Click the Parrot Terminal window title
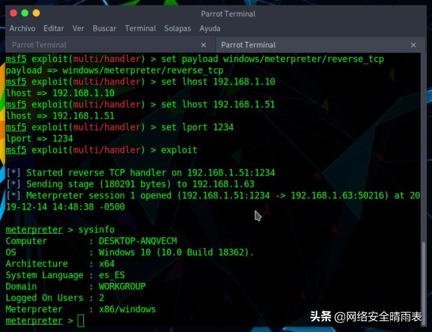The height and width of the screenshot is (332, 432). coord(228,14)
